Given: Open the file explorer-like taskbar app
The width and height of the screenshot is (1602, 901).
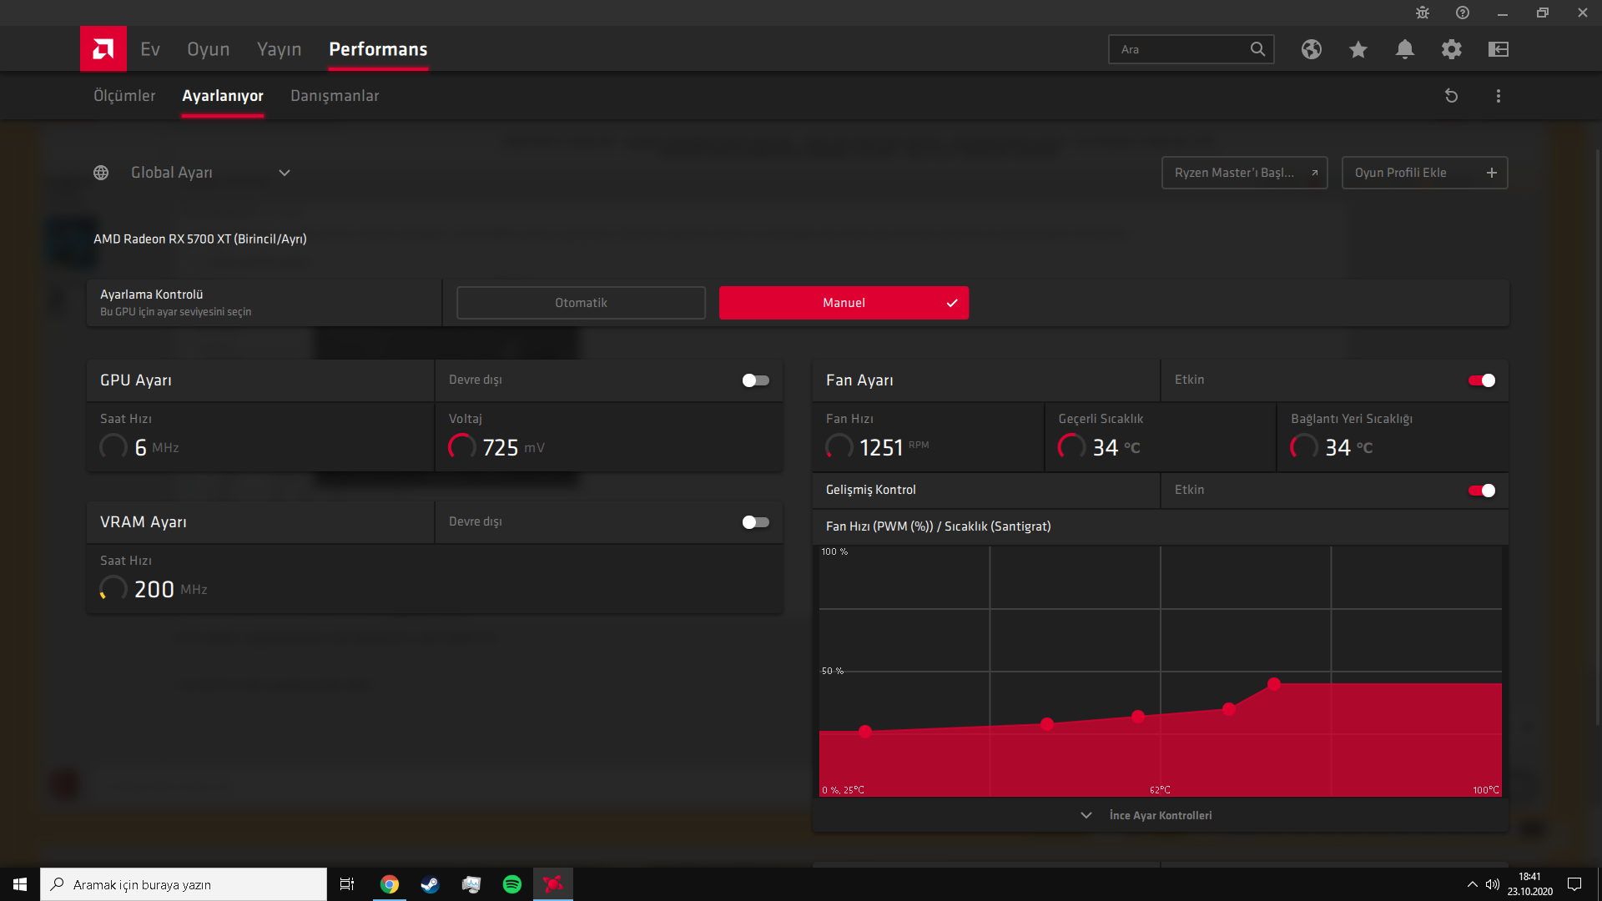Looking at the screenshot, I should (471, 884).
